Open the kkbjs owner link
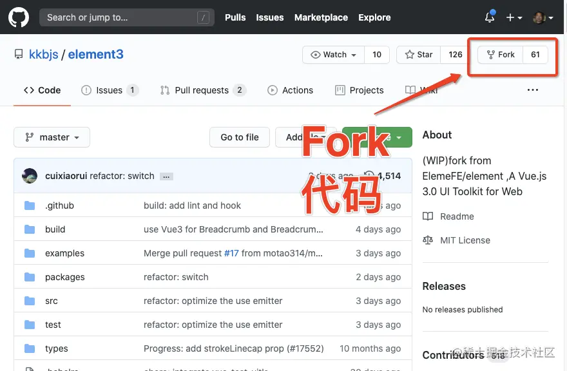567x371 pixels. click(43, 54)
